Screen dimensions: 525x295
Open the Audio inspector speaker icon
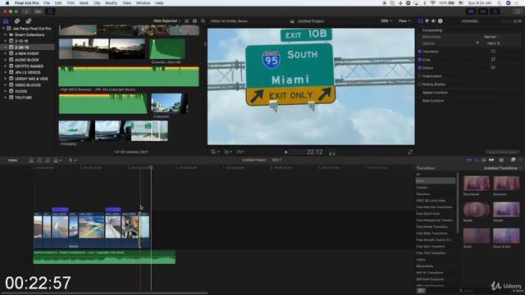click(x=434, y=21)
